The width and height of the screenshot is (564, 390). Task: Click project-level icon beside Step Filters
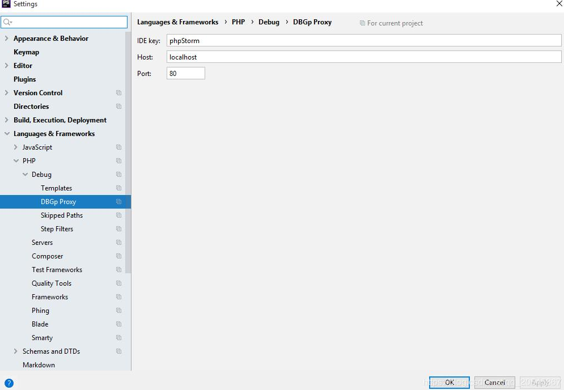pyautogui.click(x=118, y=229)
